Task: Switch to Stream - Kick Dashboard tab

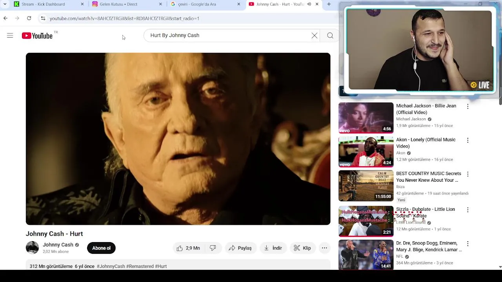Action: pos(48,4)
